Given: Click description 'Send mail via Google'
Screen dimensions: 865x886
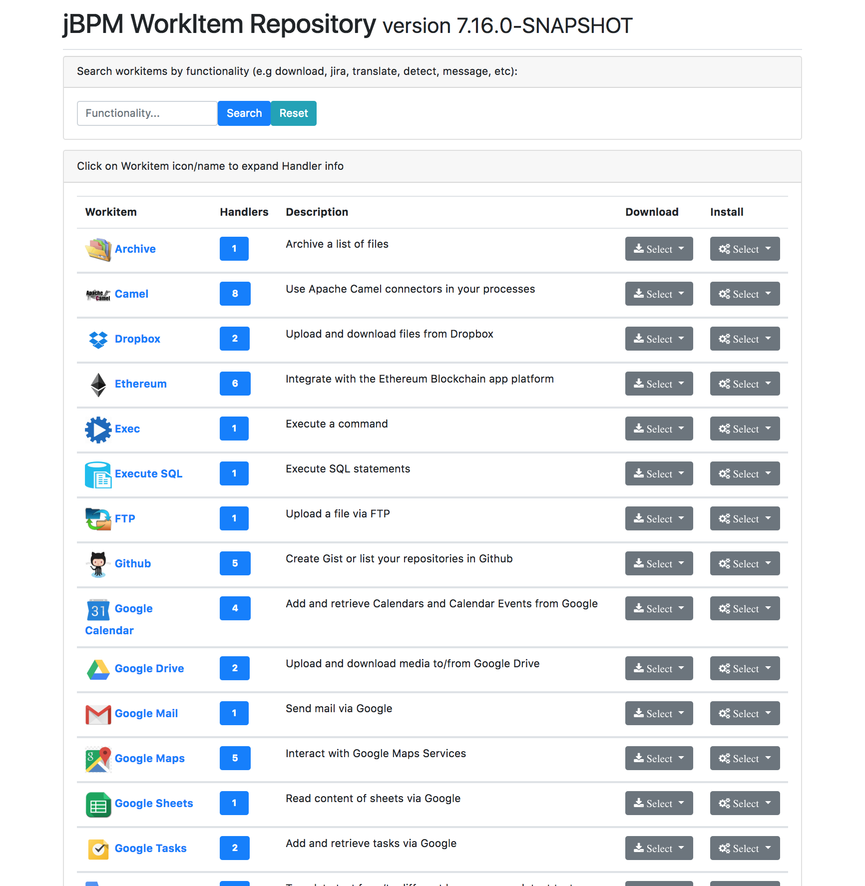Looking at the screenshot, I should (339, 708).
